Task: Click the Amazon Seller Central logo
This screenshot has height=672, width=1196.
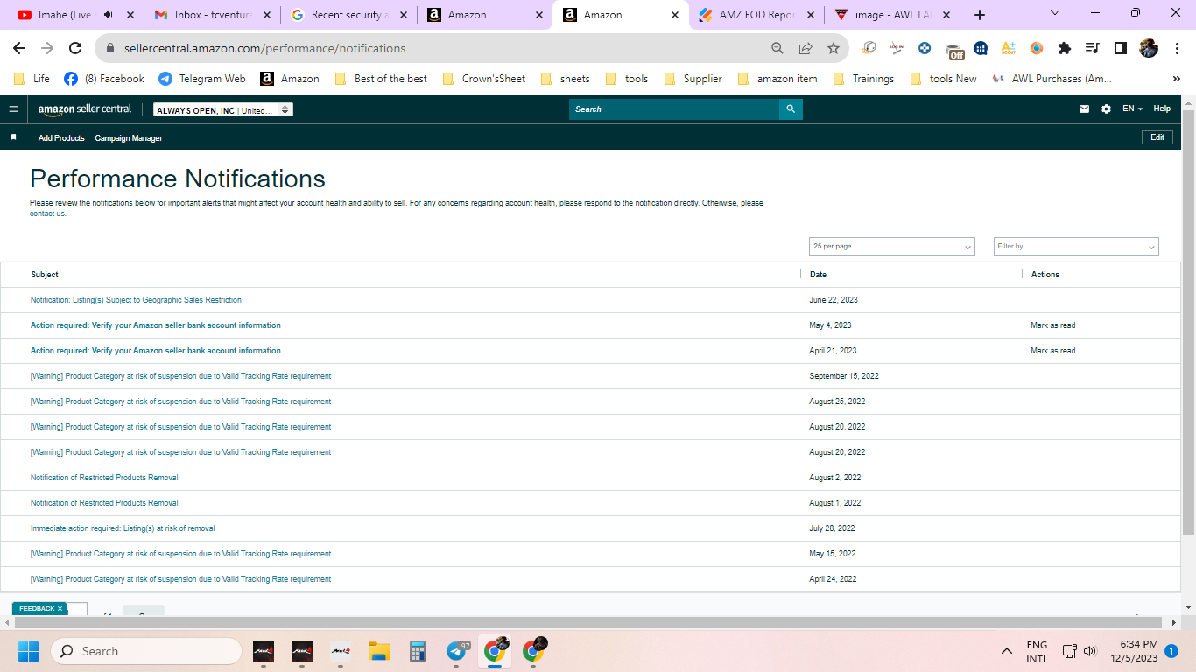Action: pyautogui.click(x=85, y=109)
